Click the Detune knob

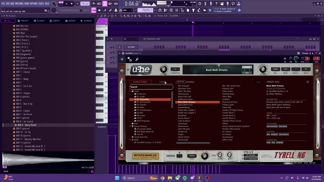(164, 69)
